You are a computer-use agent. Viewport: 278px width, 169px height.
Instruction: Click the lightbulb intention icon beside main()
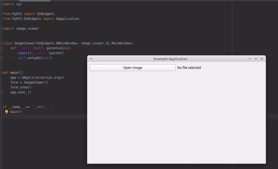[x=7, y=112]
